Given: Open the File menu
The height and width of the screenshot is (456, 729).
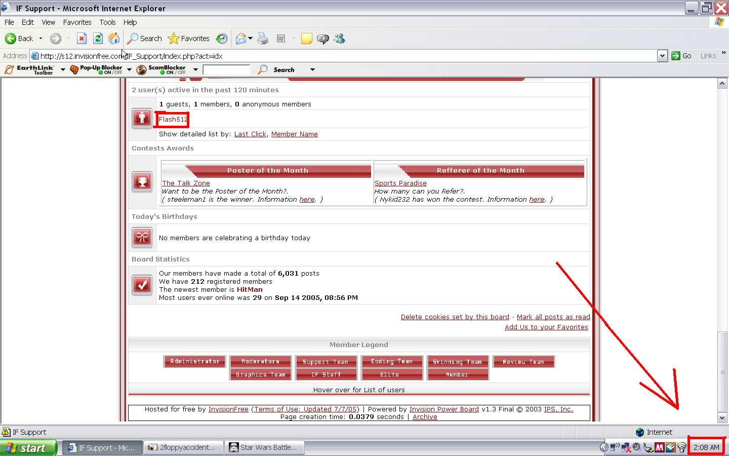Looking at the screenshot, I should pyautogui.click(x=9, y=22).
